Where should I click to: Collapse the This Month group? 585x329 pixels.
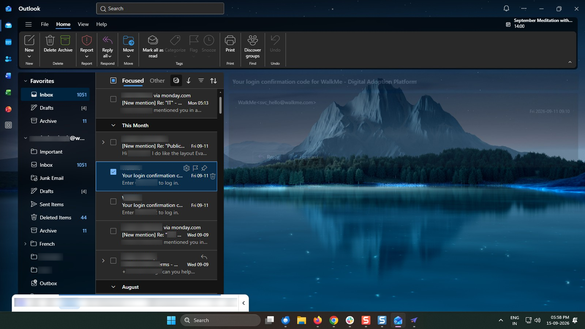click(x=113, y=125)
